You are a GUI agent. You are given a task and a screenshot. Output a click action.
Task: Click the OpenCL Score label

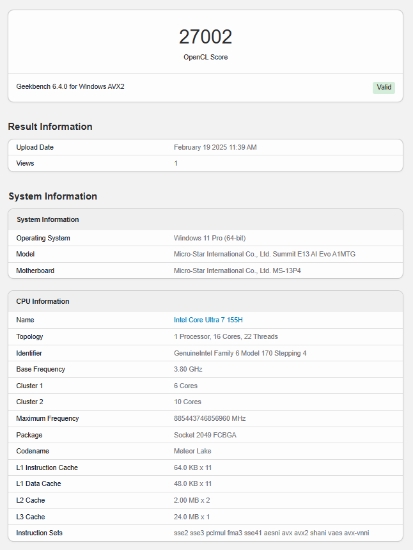pos(205,57)
